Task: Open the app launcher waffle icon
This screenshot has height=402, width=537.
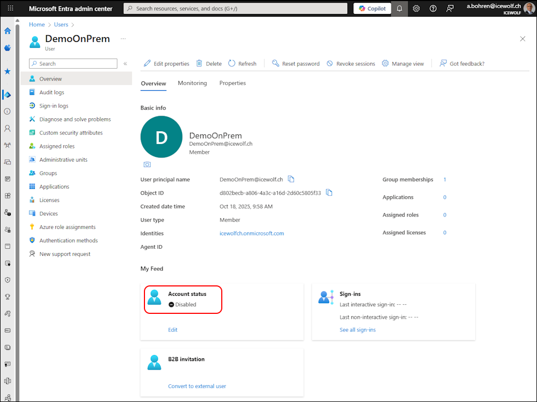Action: [x=10, y=9]
